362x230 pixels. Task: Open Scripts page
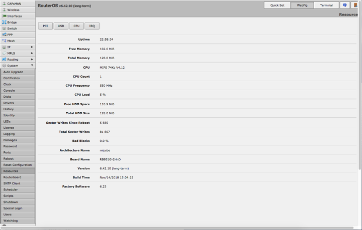click(x=18, y=196)
